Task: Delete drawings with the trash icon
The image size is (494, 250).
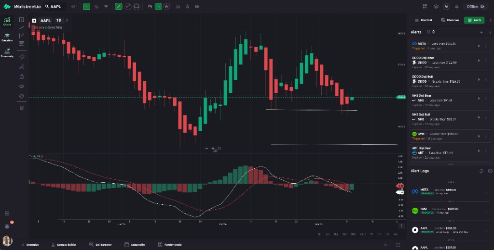Action: click(x=21, y=108)
